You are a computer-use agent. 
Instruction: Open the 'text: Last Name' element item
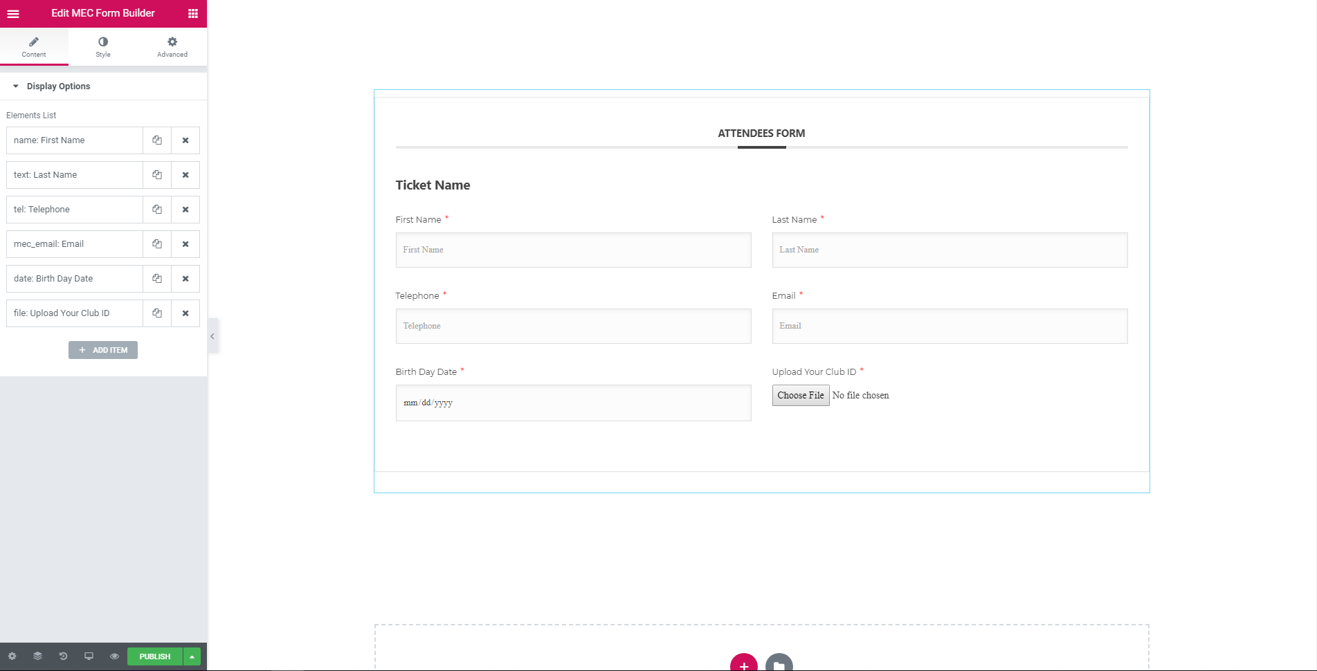75,175
